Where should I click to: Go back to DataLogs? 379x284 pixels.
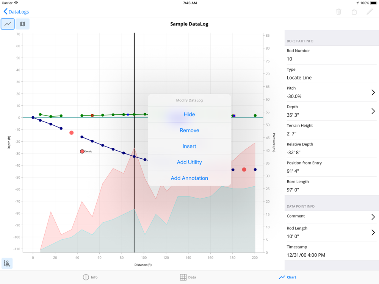(16, 12)
